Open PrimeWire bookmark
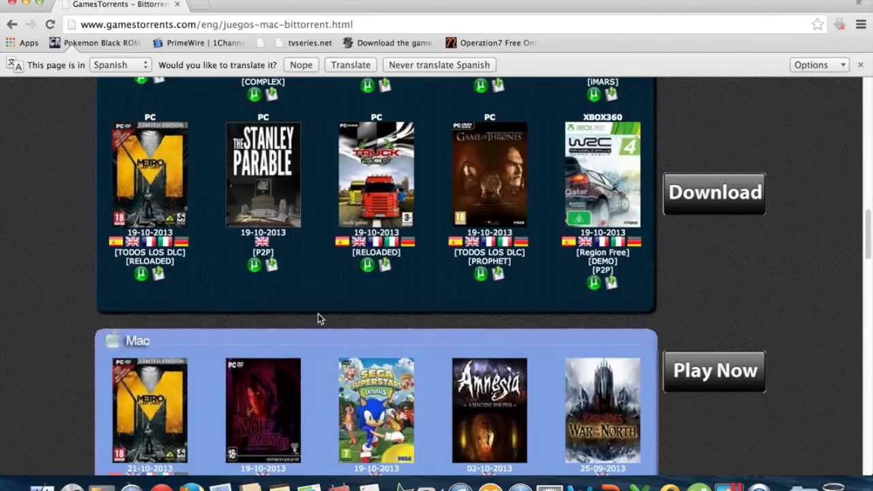 coord(198,43)
